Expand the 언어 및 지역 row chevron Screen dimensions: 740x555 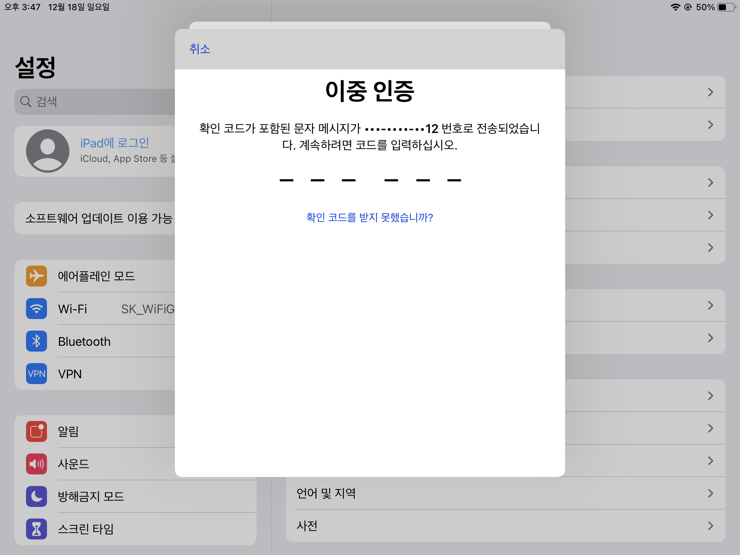710,493
